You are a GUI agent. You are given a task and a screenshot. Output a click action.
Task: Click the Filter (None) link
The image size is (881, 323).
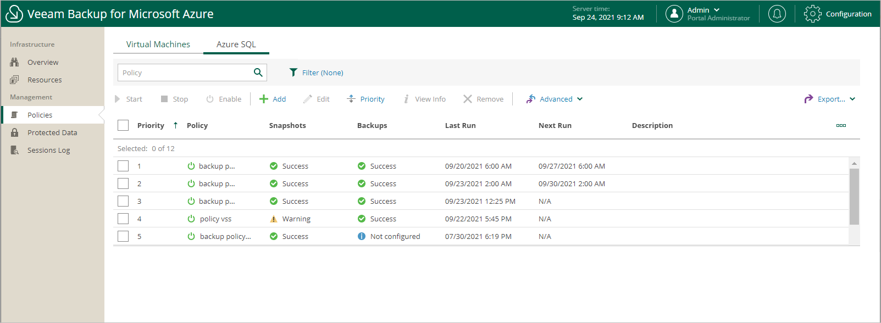323,73
